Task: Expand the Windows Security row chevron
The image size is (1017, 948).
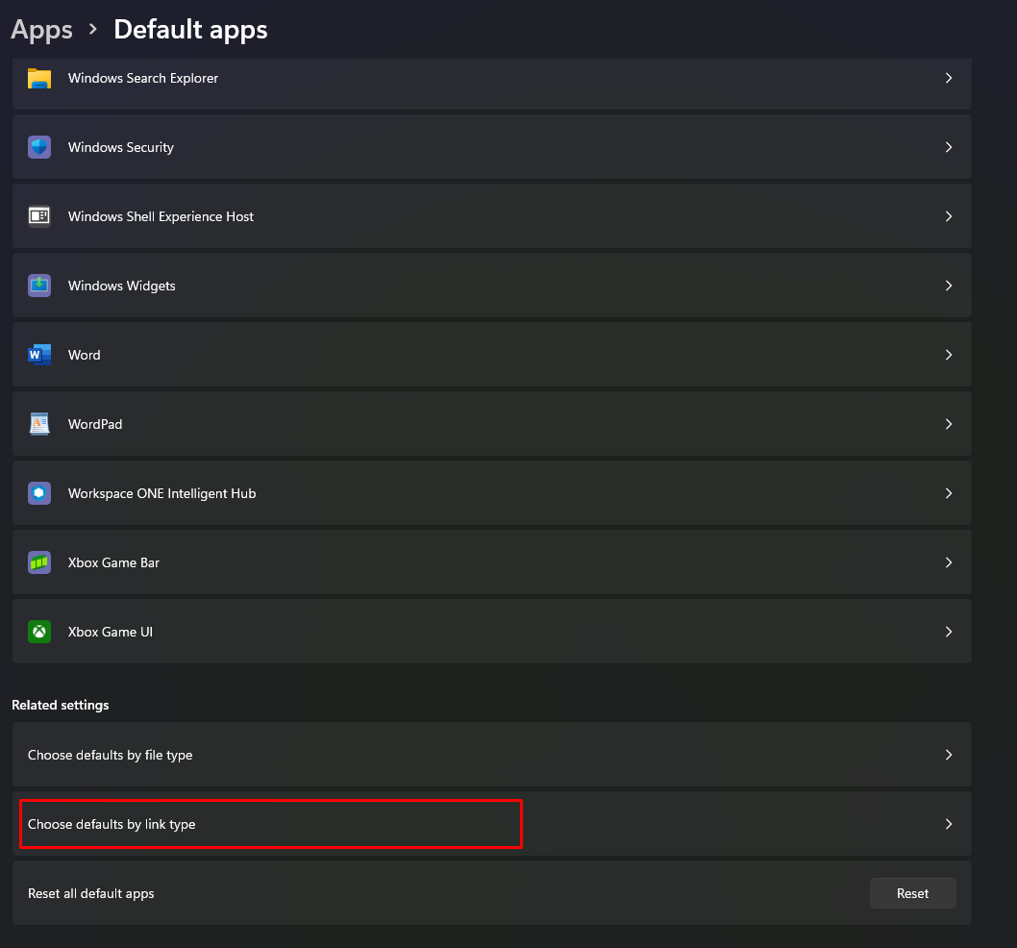Action: coord(948,147)
